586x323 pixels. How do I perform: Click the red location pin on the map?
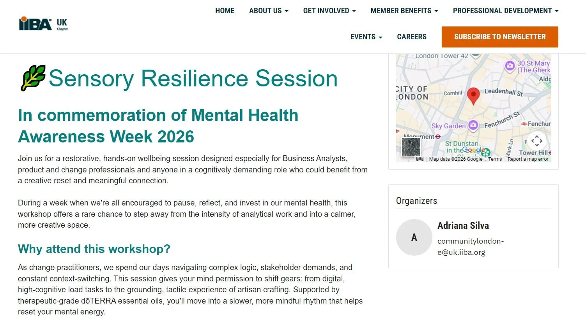(473, 96)
